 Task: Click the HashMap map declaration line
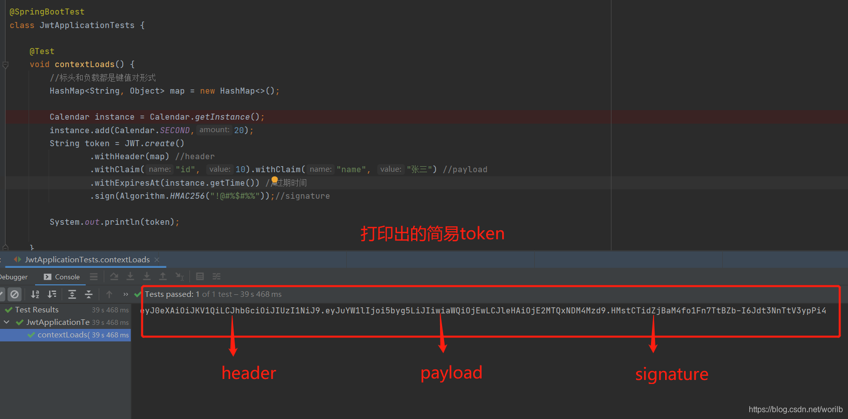(164, 91)
